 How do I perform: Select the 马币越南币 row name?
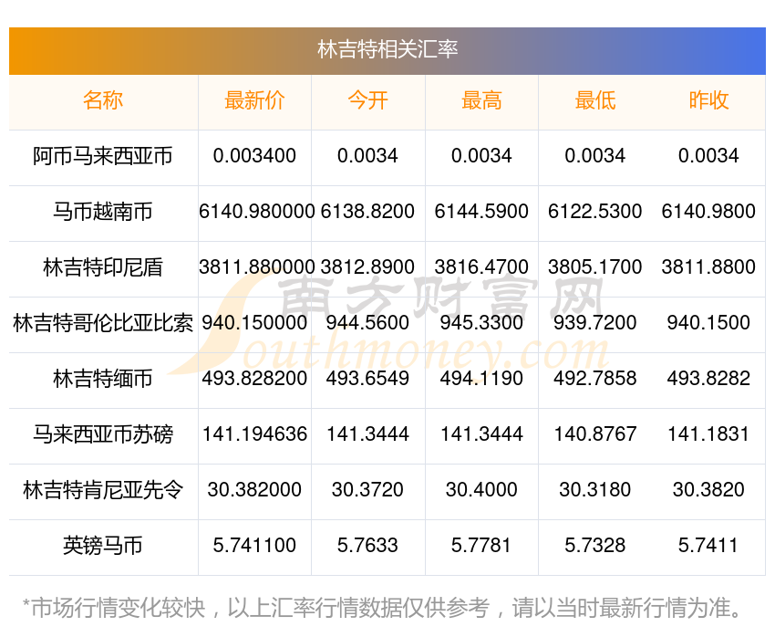point(103,212)
